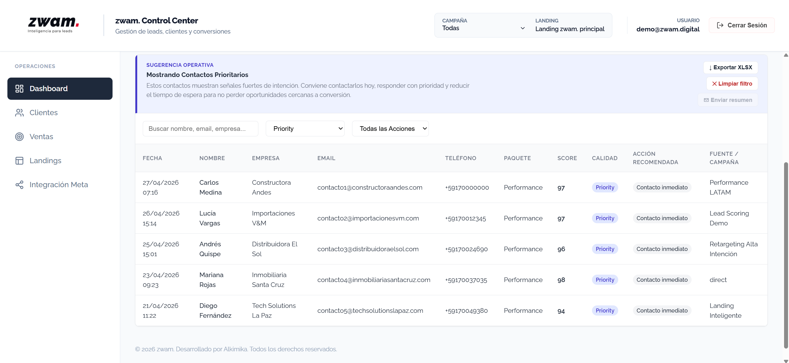Navigate to Landings

click(60, 161)
